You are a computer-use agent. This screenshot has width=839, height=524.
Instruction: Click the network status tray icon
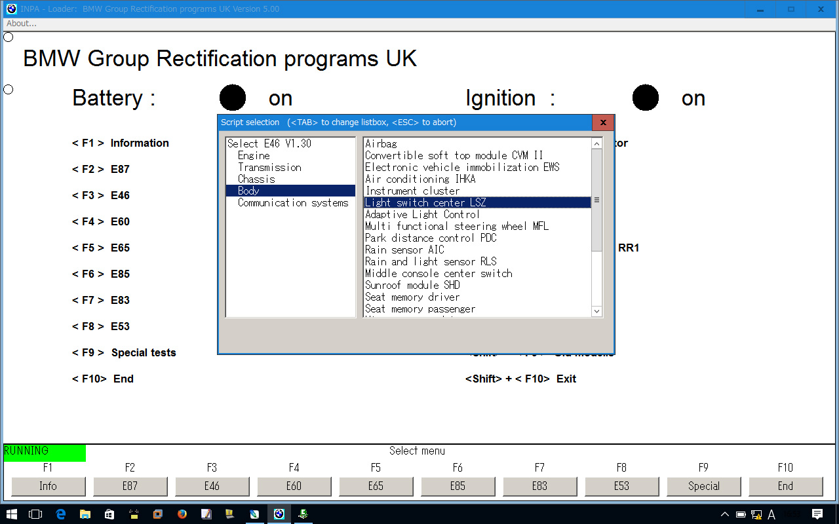(x=756, y=514)
